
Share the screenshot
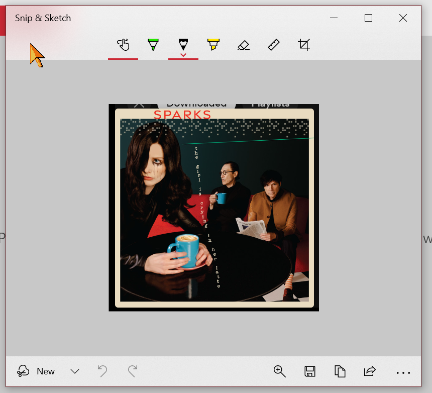(370, 371)
